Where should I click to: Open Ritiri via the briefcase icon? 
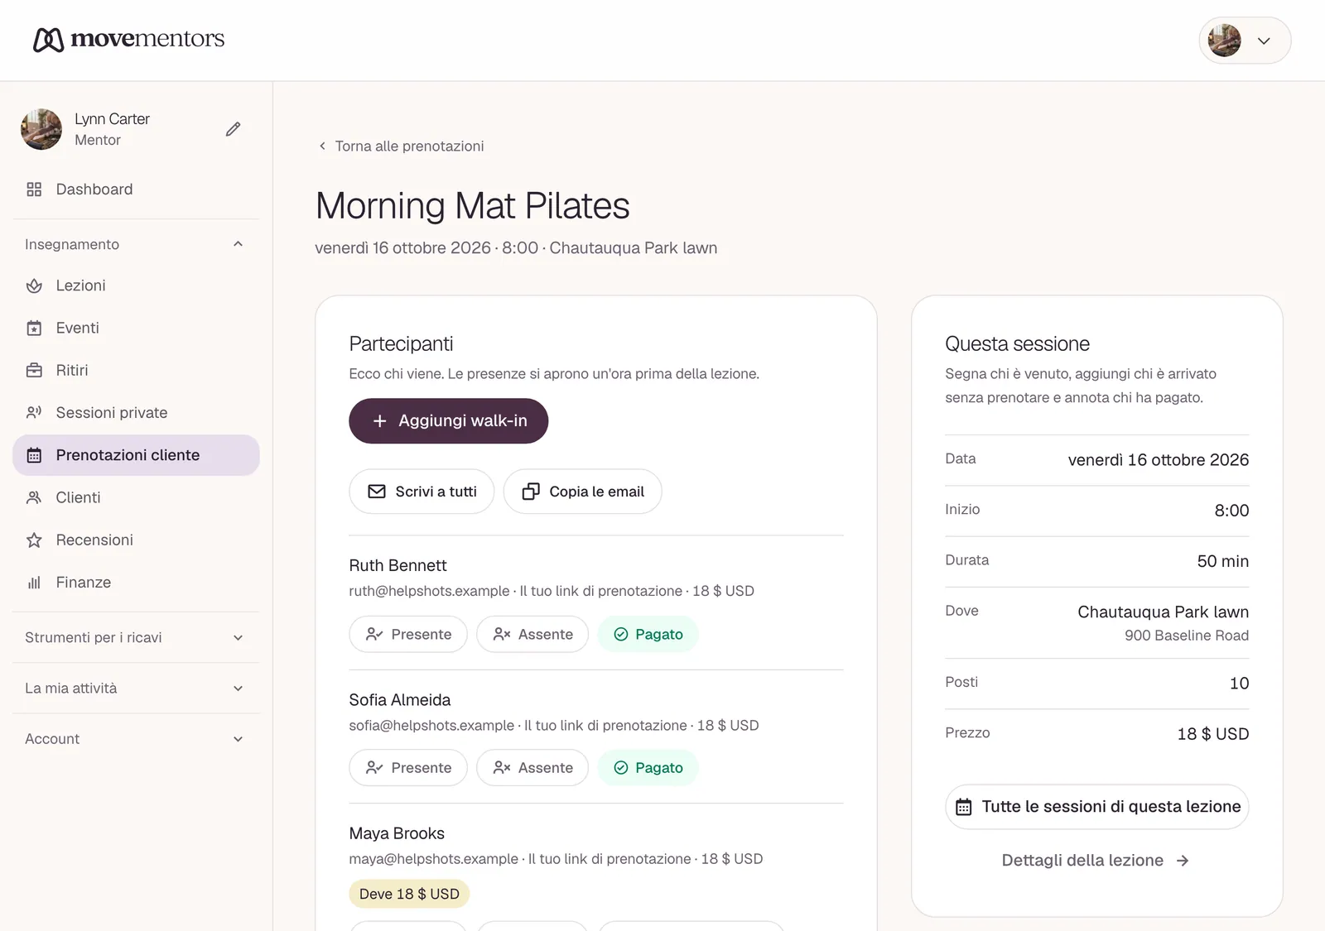tap(34, 371)
